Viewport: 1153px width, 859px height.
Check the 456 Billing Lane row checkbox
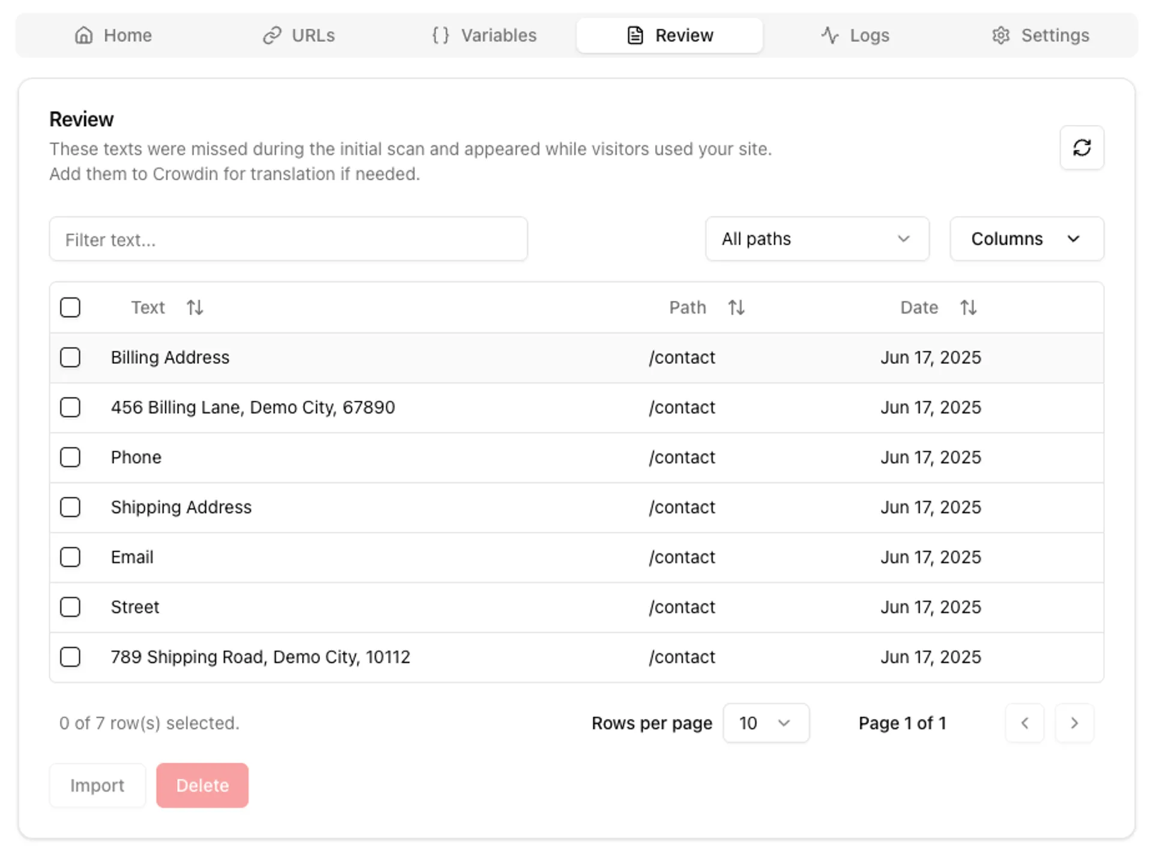[70, 407]
